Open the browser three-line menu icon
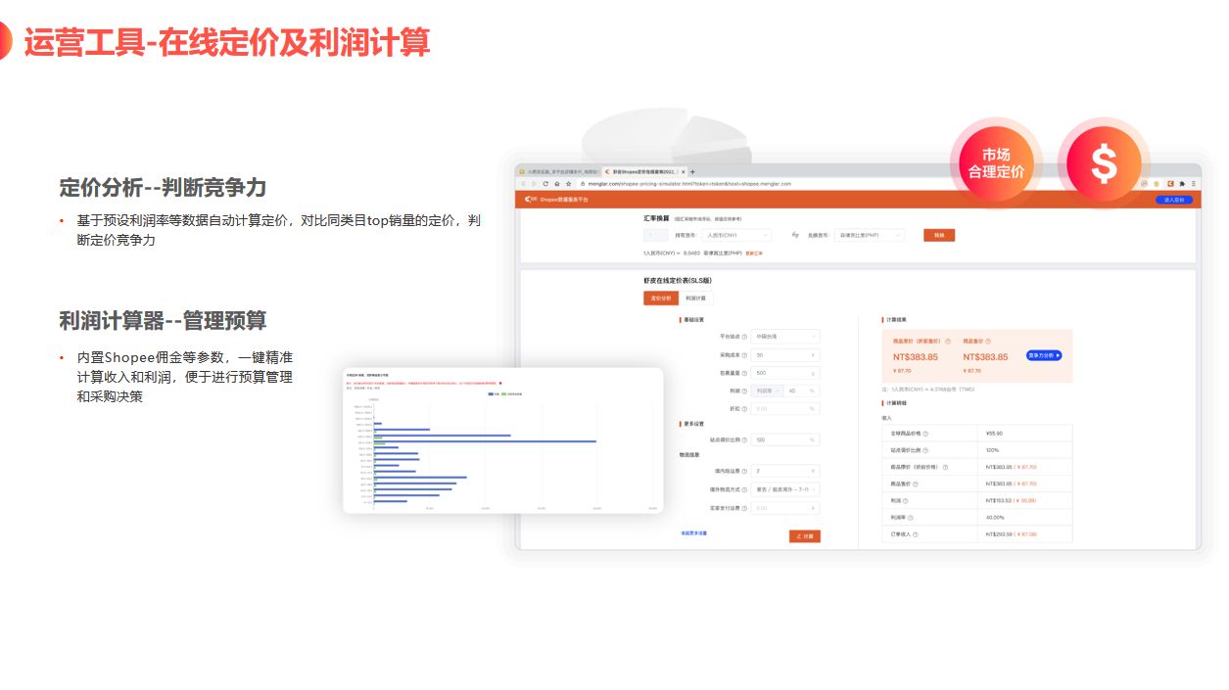 pyautogui.click(x=1194, y=183)
